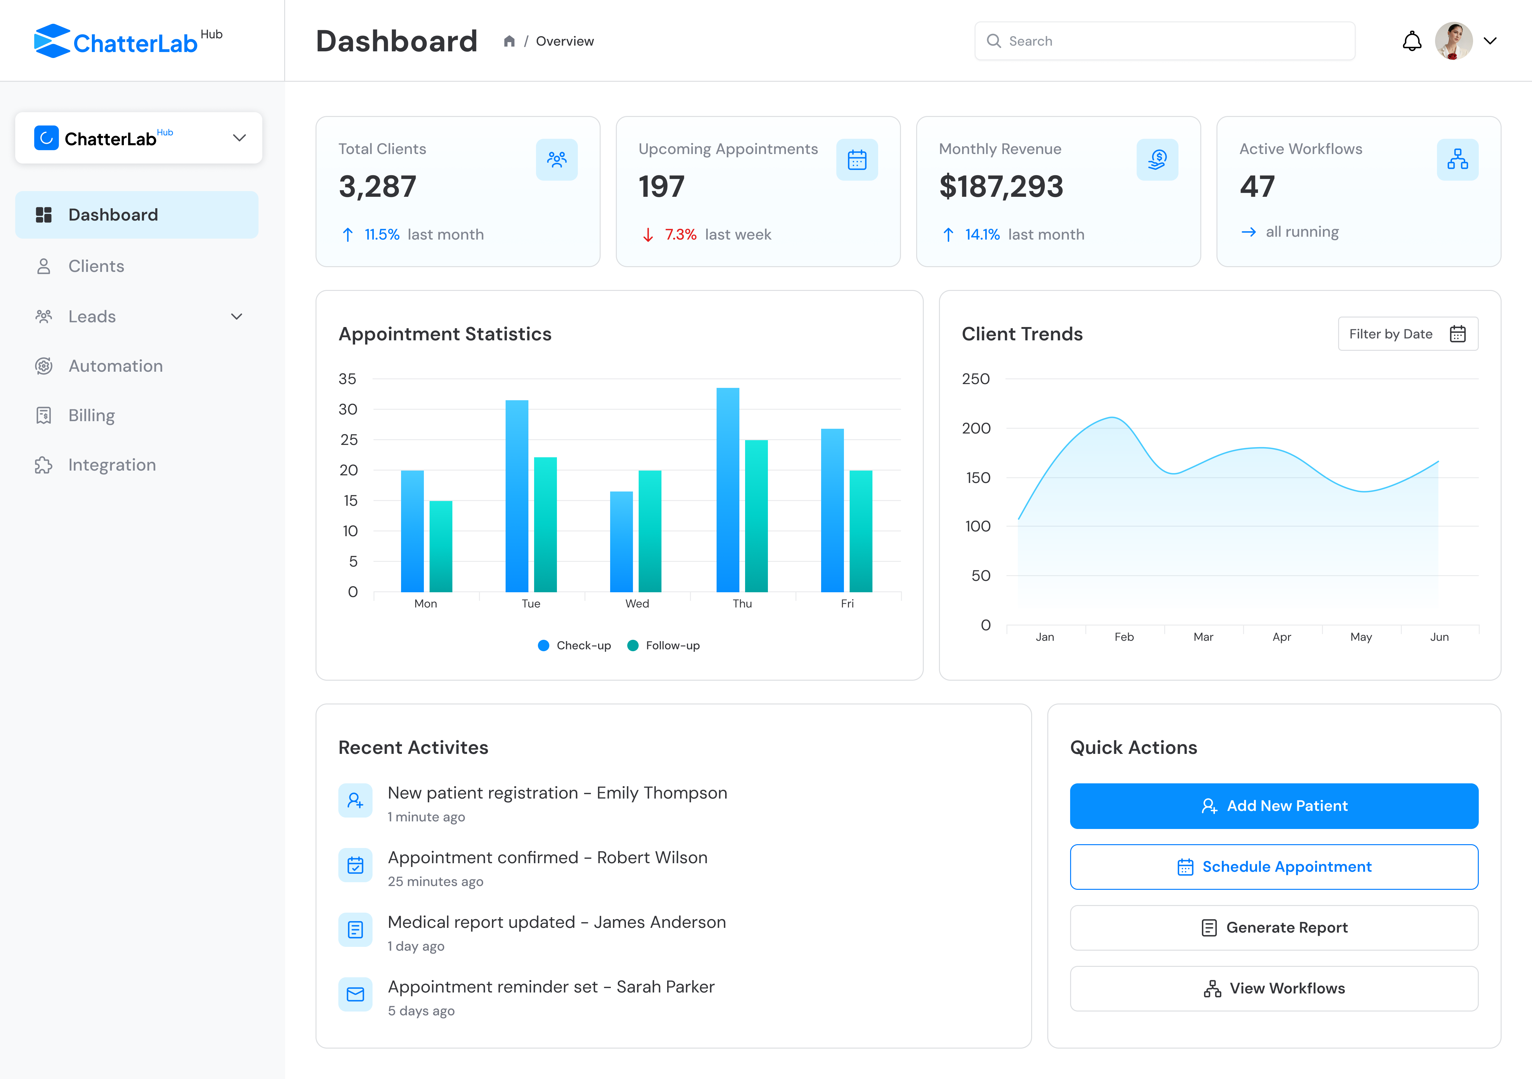Go to Clients in the sidebar

point(96,266)
